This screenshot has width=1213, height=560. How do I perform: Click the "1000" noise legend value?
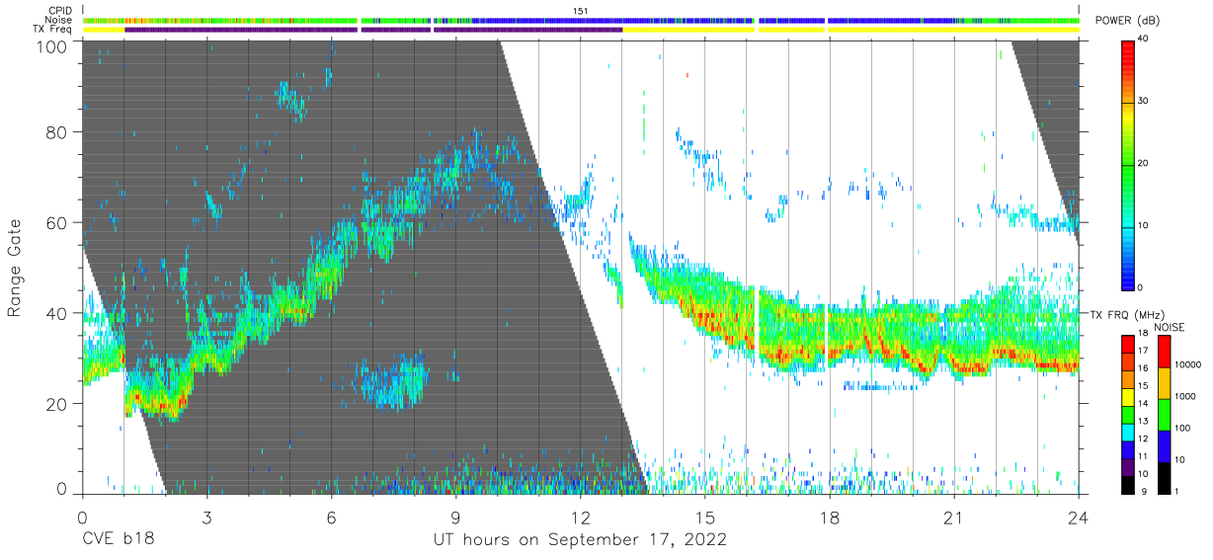point(1185,397)
